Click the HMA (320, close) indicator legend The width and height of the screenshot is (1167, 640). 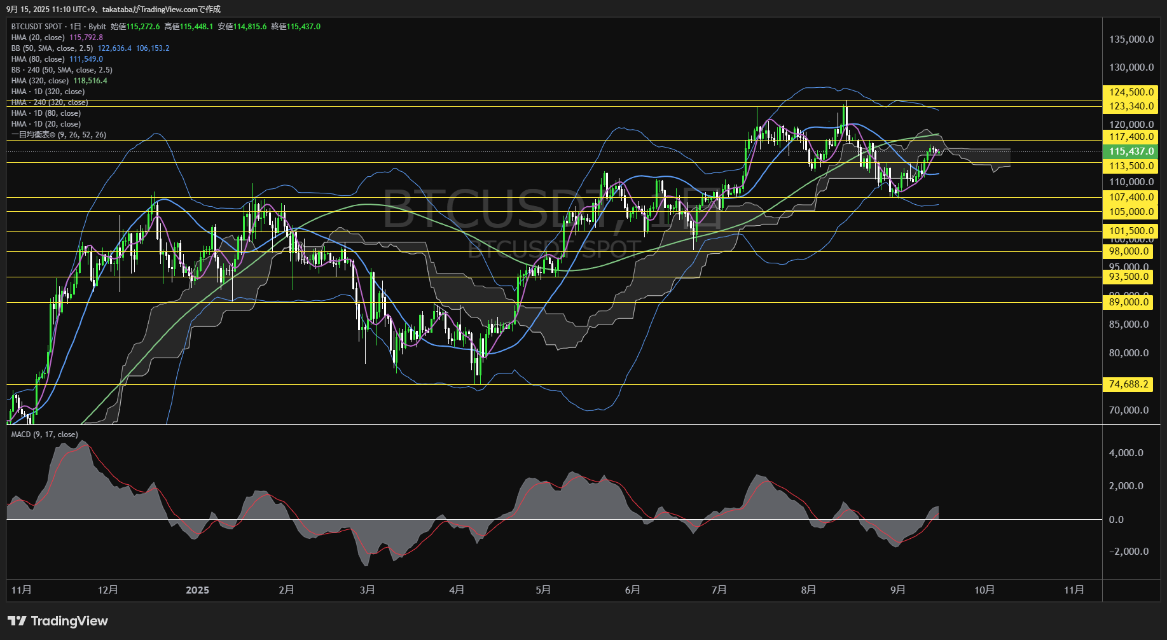[x=40, y=81]
